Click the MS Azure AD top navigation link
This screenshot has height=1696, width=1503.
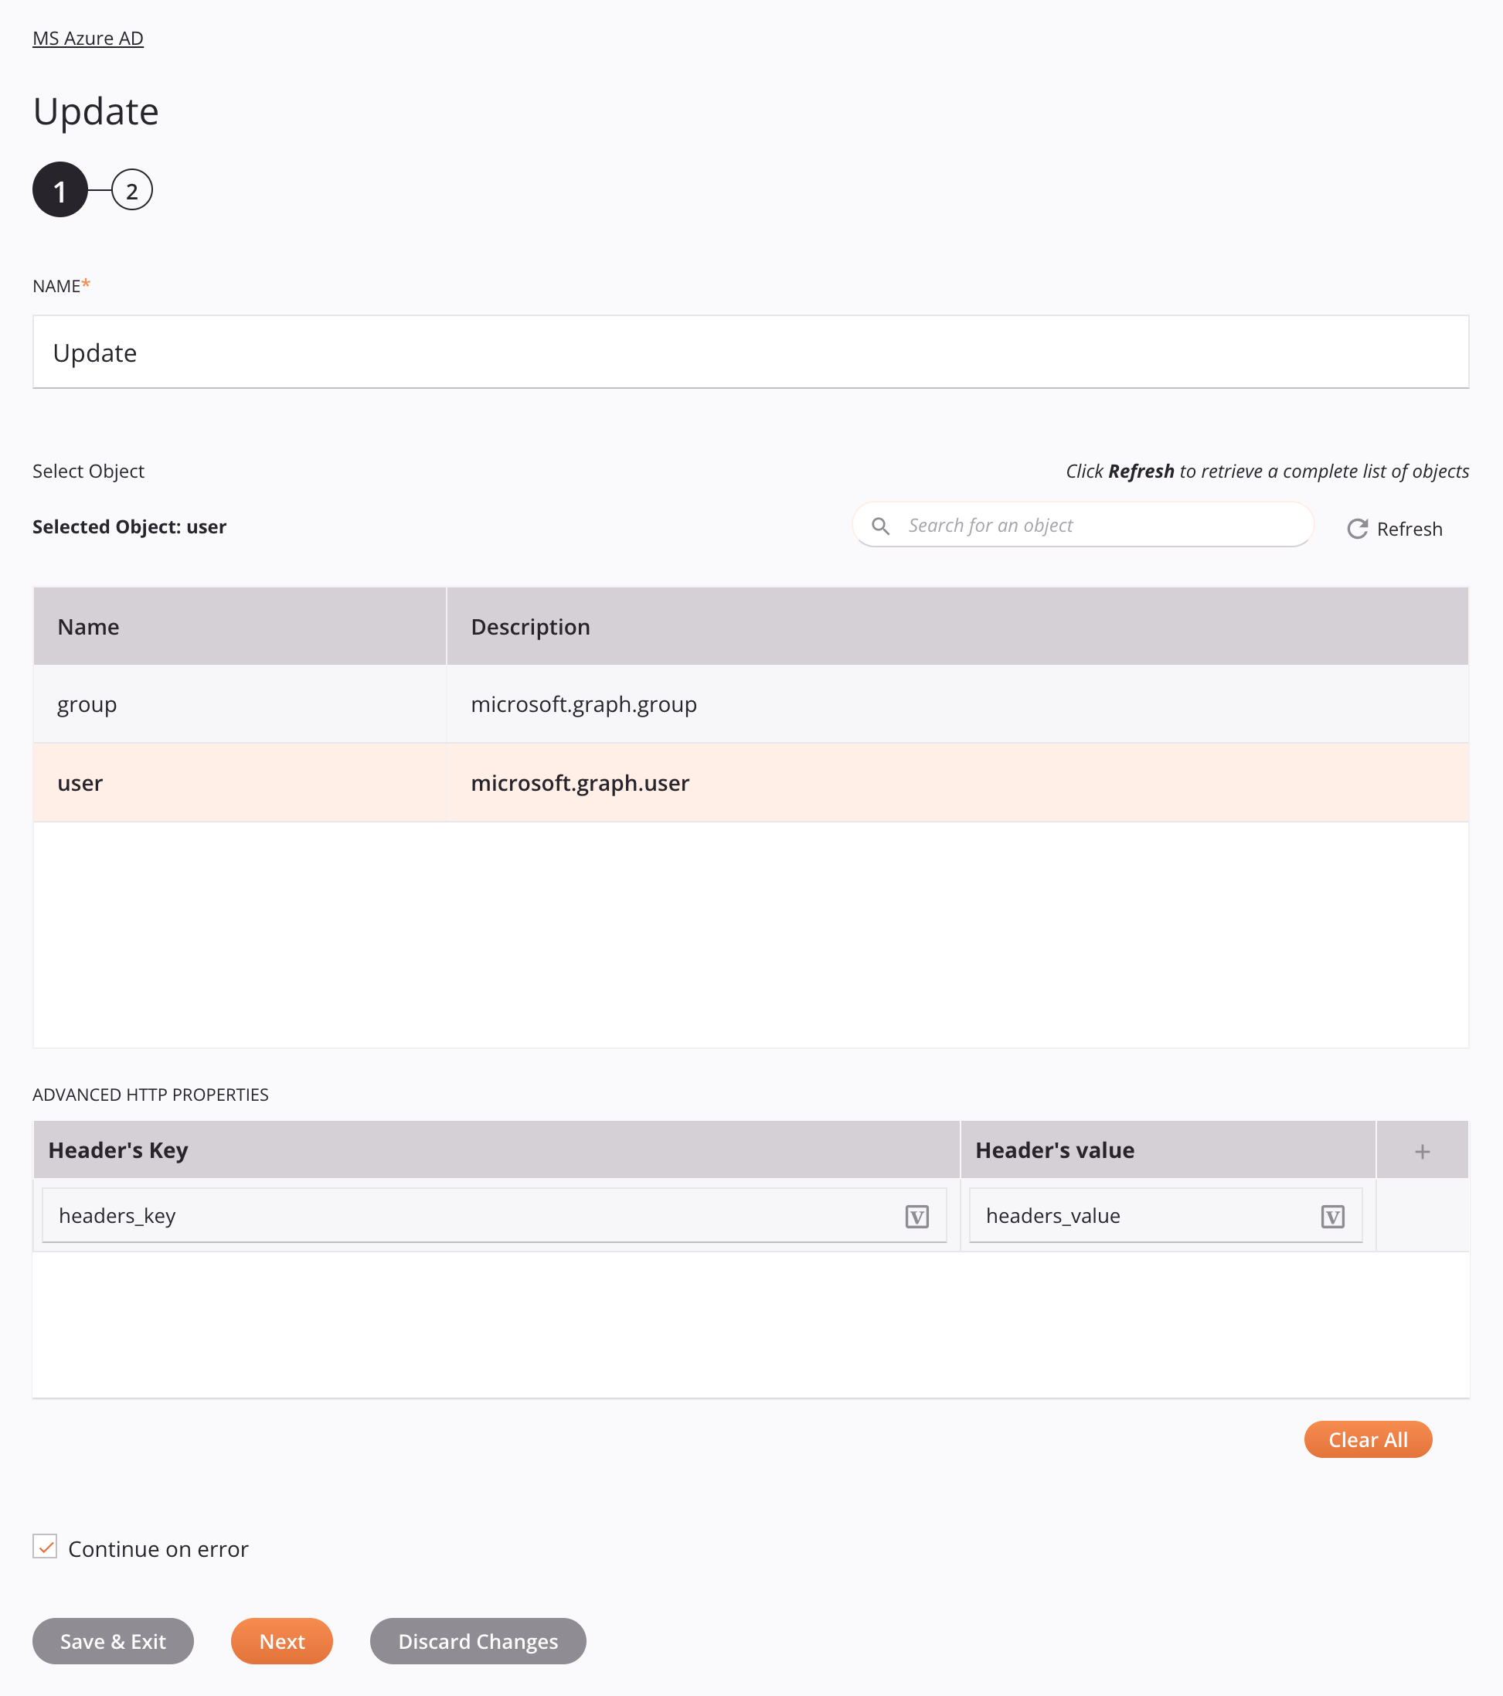click(x=87, y=36)
